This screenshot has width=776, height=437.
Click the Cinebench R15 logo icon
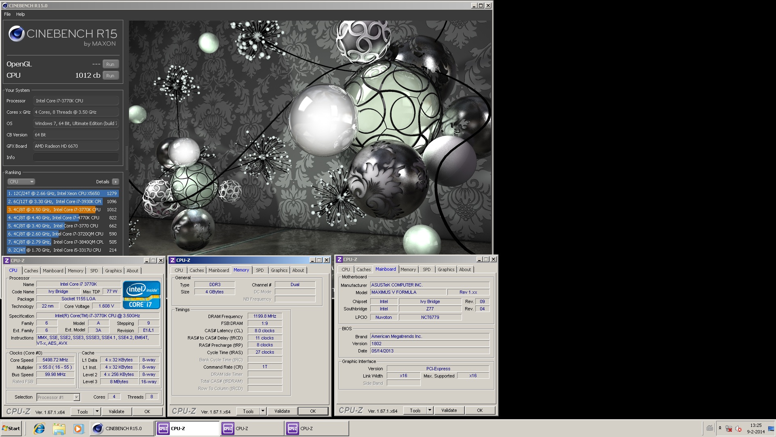17,34
